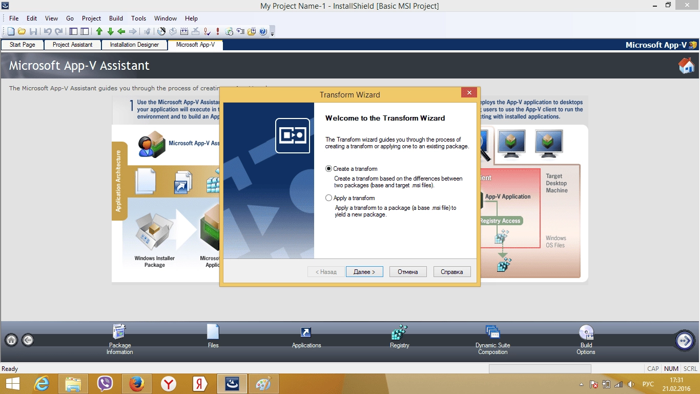This screenshot has width=700, height=394.
Task: Open the View menu
Action: coord(51,18)
